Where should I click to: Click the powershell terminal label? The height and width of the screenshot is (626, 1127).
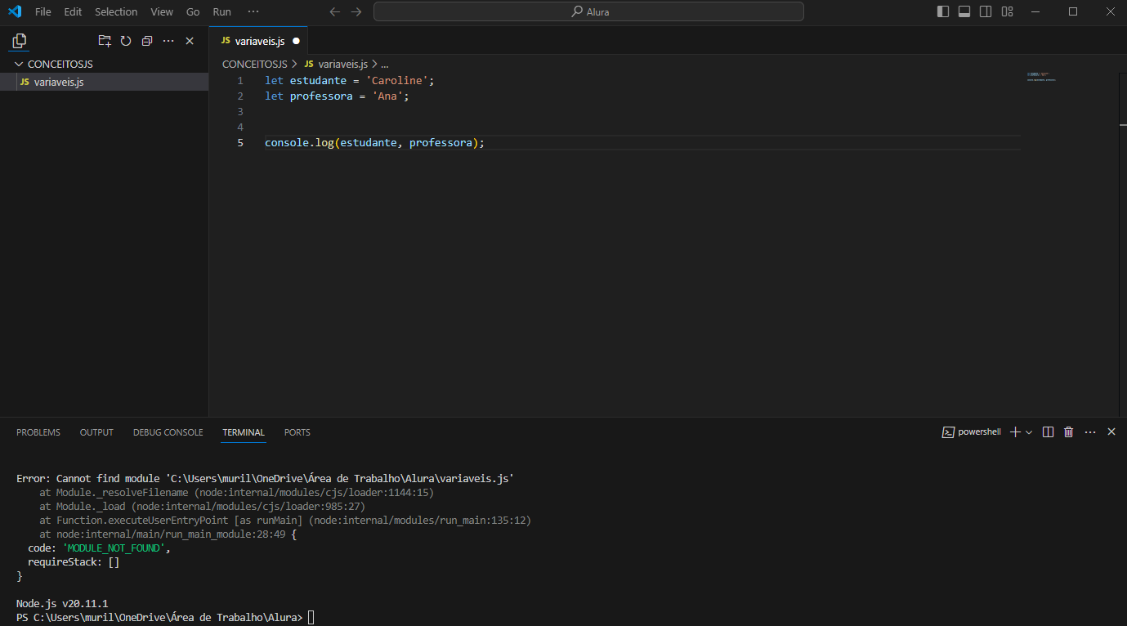(972, 432)
